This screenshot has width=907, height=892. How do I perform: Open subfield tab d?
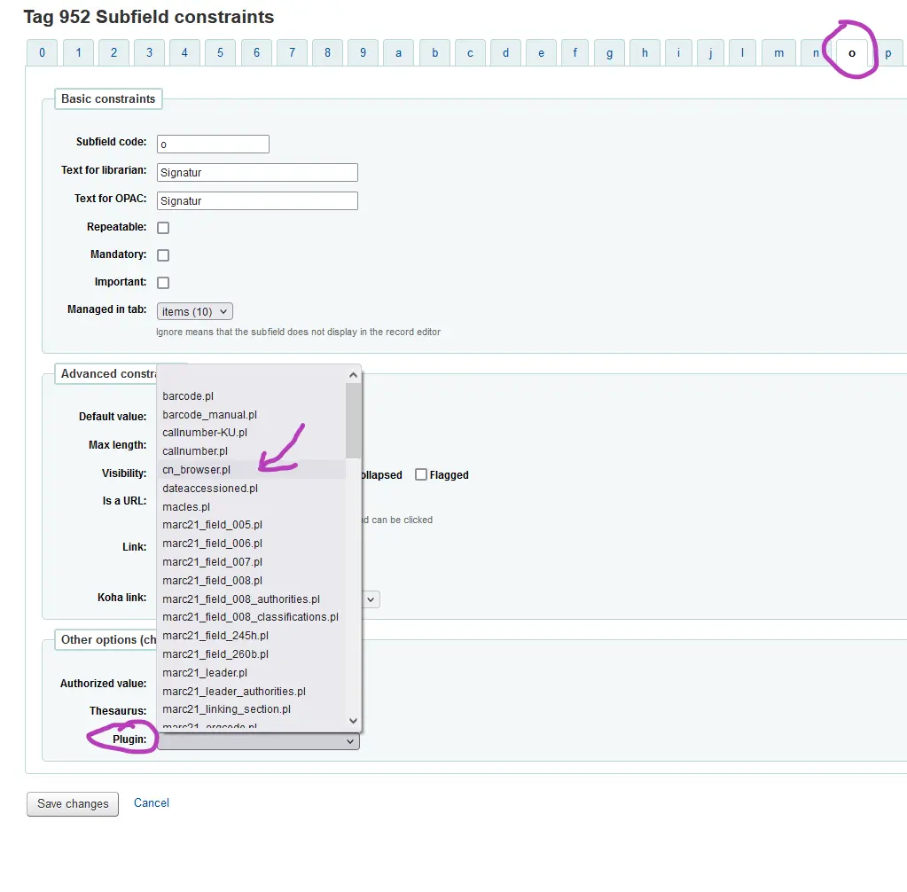pos(505,52)
